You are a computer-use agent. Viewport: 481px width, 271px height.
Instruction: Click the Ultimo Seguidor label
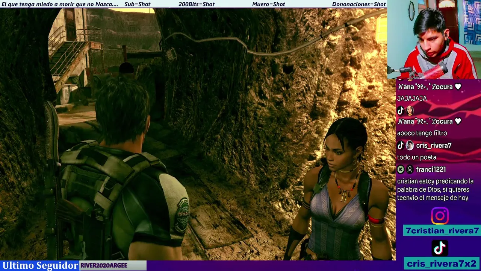coord(40,265)
